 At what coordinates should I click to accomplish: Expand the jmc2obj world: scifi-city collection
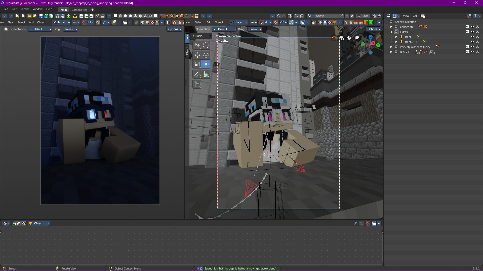tap(391, 47)
